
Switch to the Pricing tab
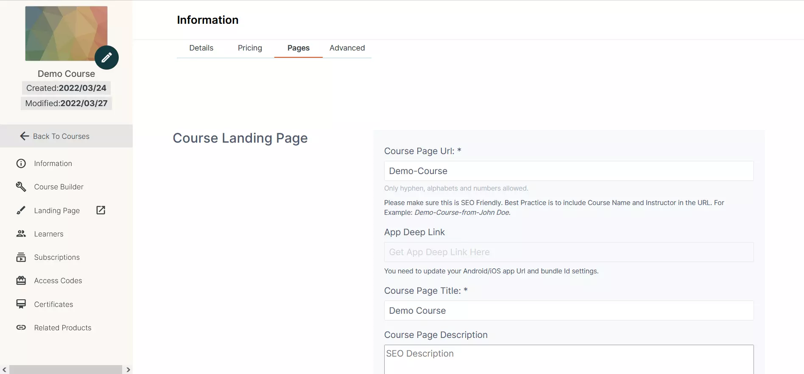(x=250, y=48)
